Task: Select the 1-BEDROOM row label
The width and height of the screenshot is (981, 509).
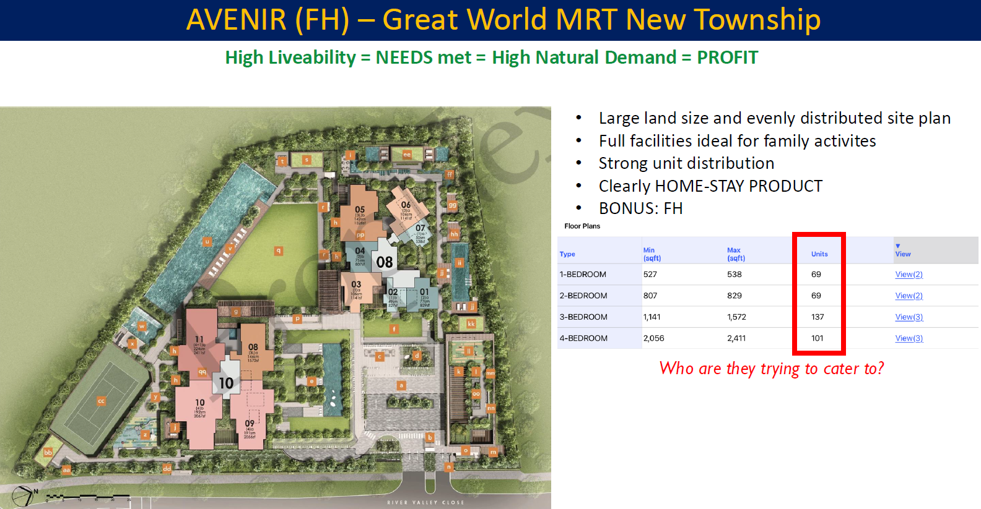Action: pos(583,274)
